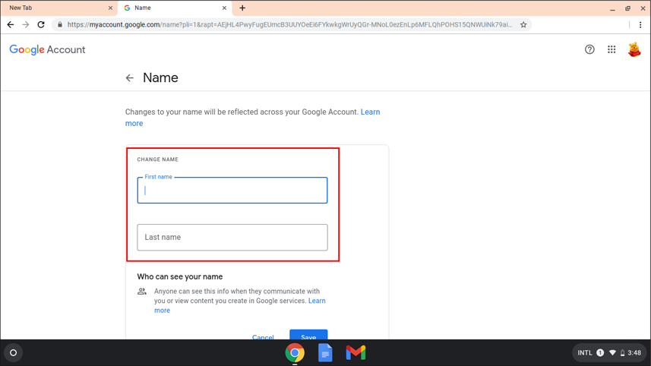Click the blue Save button

click(x=308, y=335)
